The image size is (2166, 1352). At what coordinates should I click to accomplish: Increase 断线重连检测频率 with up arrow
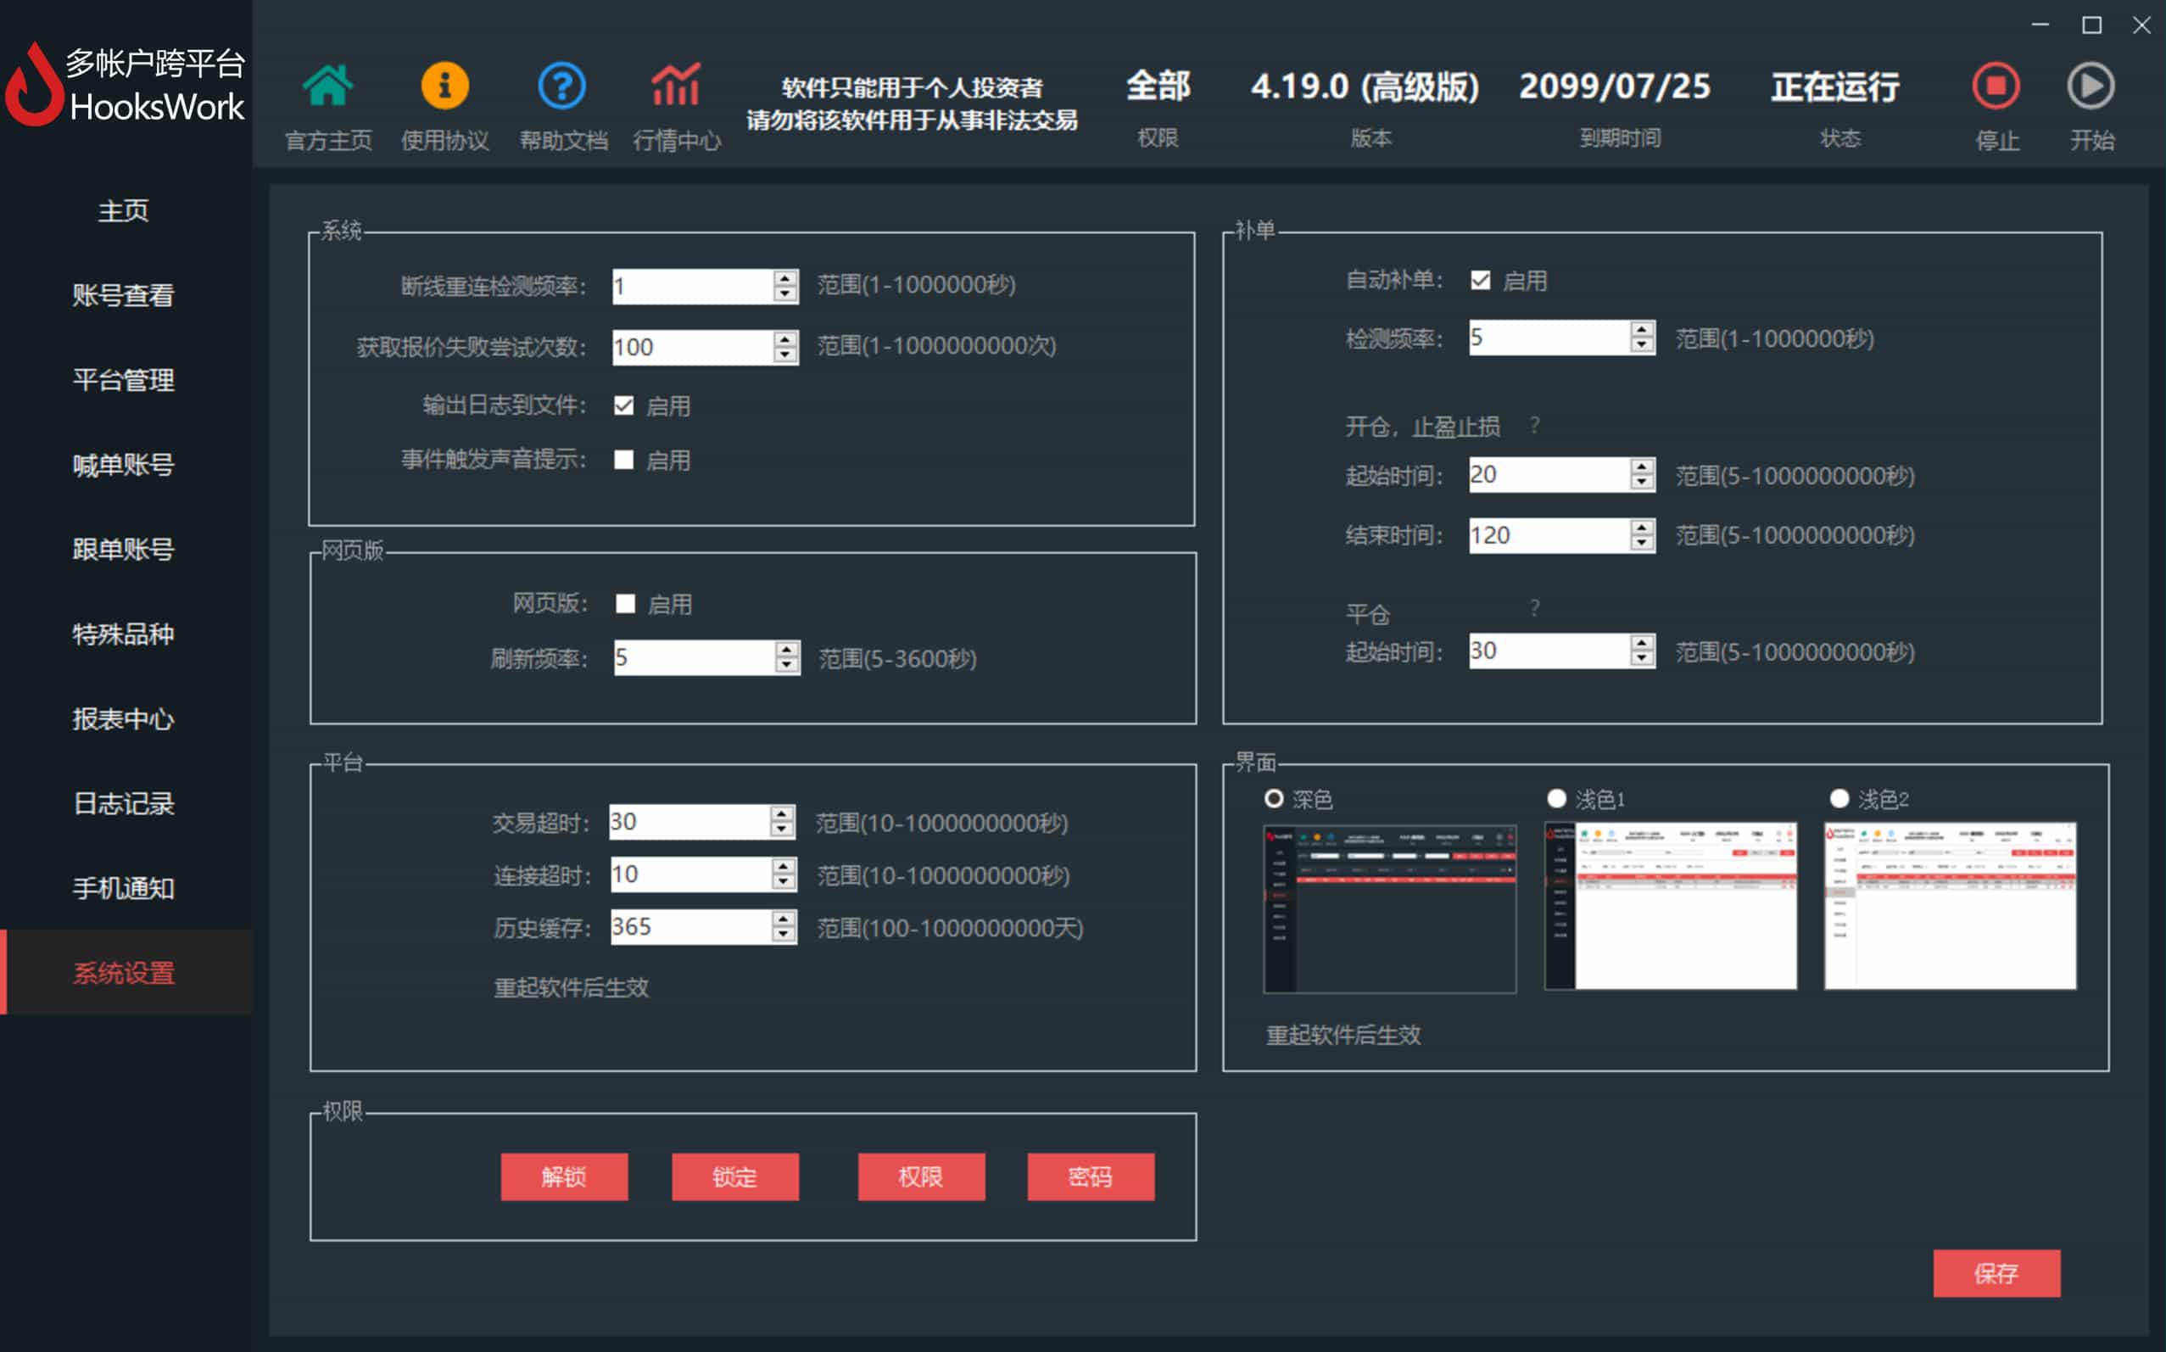(x=786, y=278)
